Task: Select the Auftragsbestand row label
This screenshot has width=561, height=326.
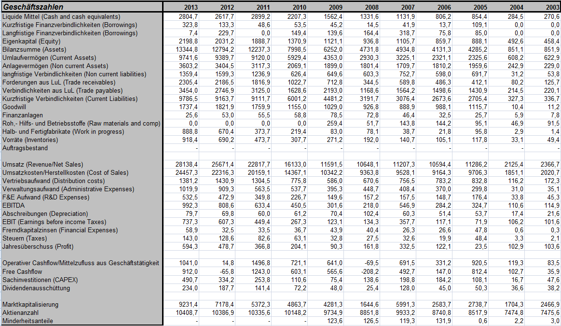Action: [25, 148]
